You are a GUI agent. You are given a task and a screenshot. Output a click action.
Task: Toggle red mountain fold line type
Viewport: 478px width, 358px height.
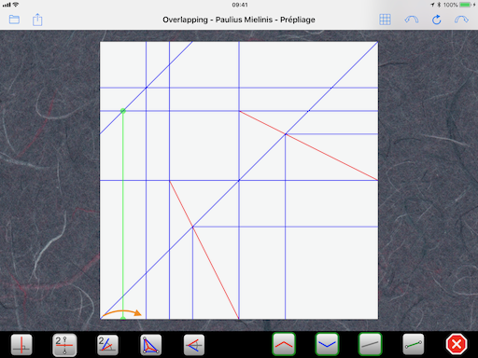[284, 344]
